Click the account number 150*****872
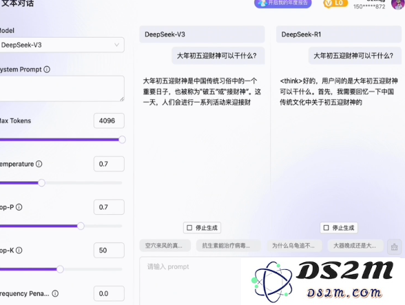 coord(369,7)
